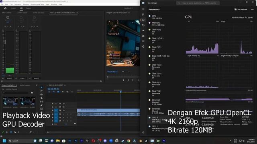Click the nest sequence insert icon

click(49, 92)
